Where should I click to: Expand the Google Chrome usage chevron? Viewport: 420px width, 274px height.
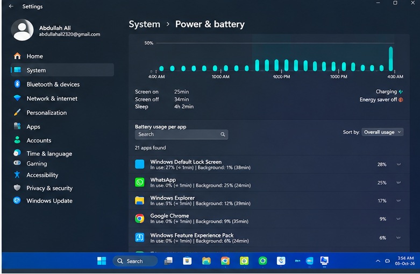(x=398, y=219)
